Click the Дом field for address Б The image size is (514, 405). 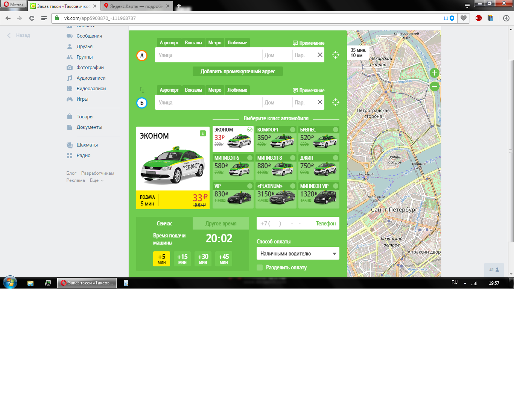tap(277, 102)
